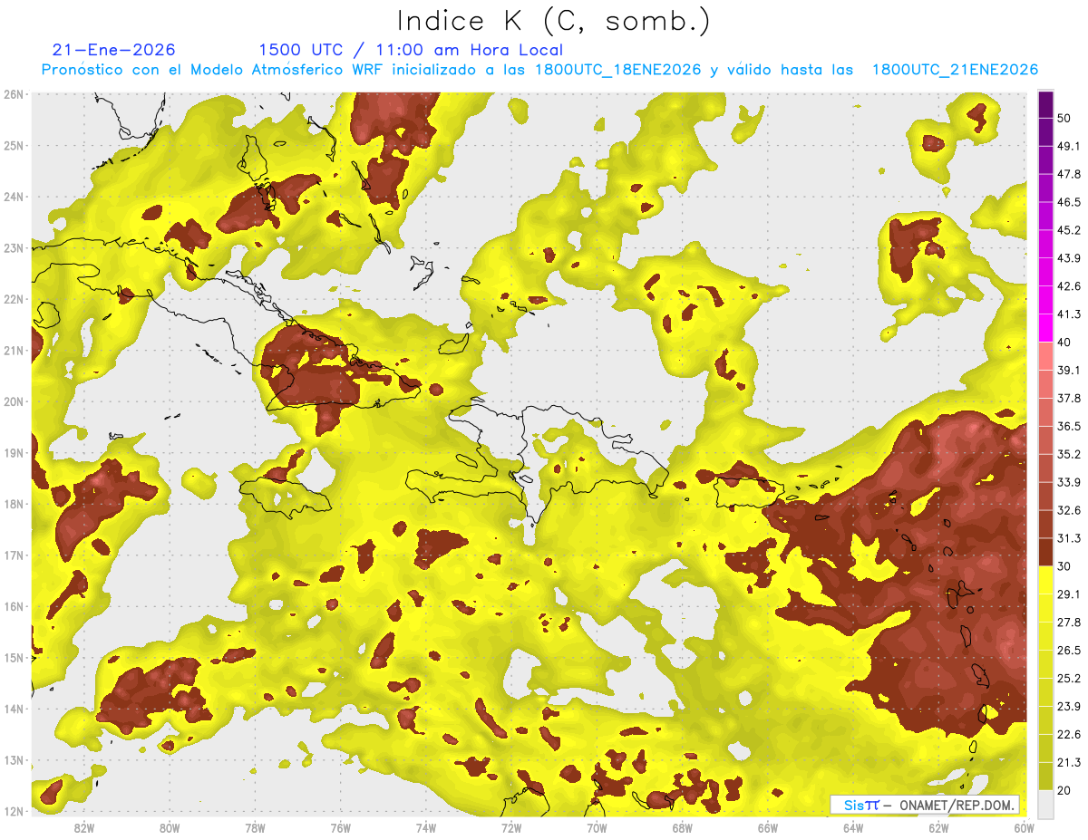Click the '17N' latitude axis label
The image size is (1088, 840).
coord(14,555)
